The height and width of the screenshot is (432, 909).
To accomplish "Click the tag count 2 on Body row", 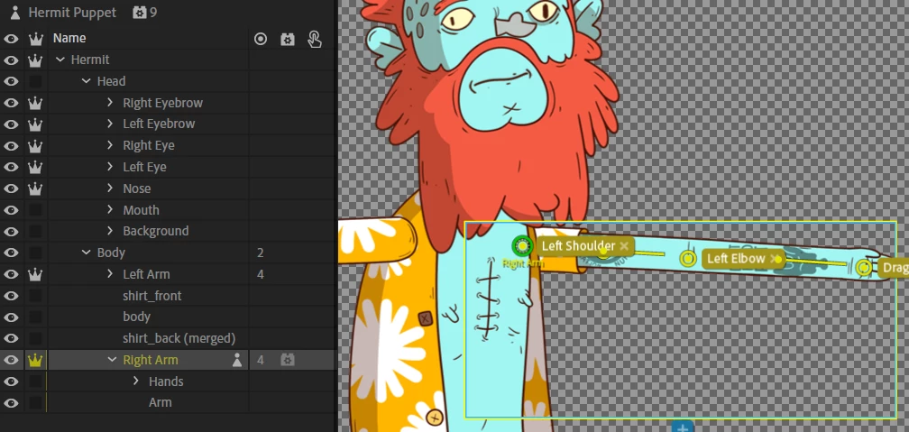I will click(261, 253).
